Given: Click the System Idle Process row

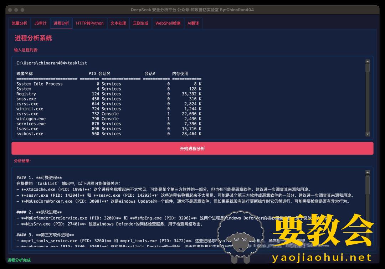Looking at the screenshot, I should [x=109, y=84].
